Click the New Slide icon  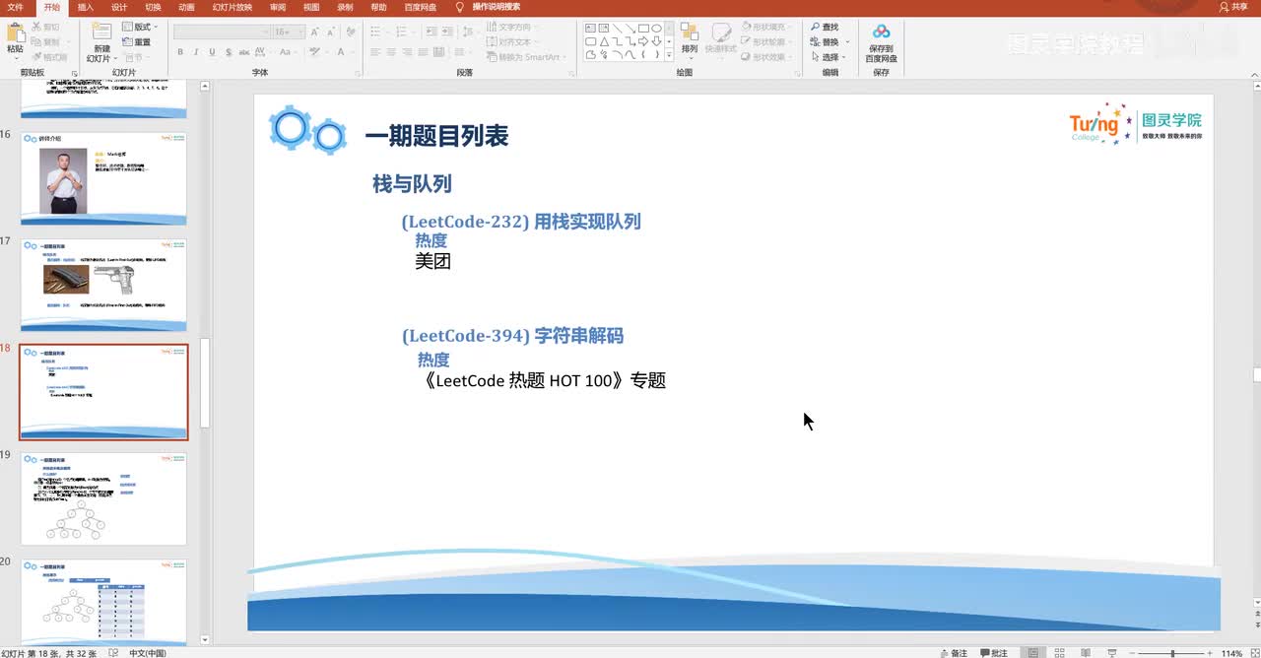[x=101, y=33]
